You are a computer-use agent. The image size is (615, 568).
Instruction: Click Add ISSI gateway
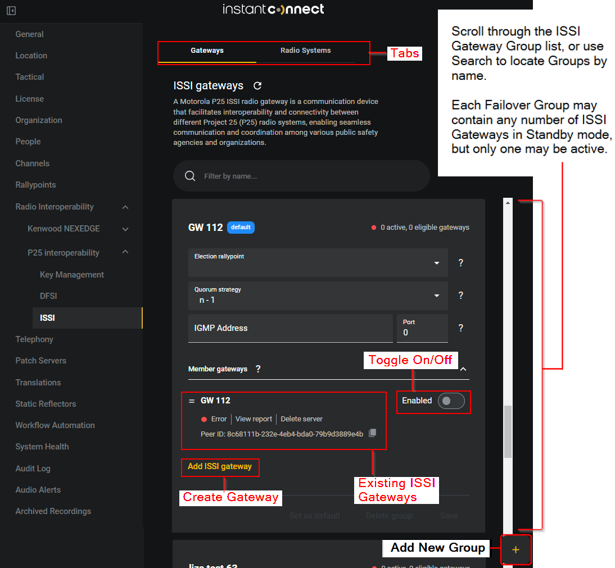pyautogui.click(x=220, y=466)
